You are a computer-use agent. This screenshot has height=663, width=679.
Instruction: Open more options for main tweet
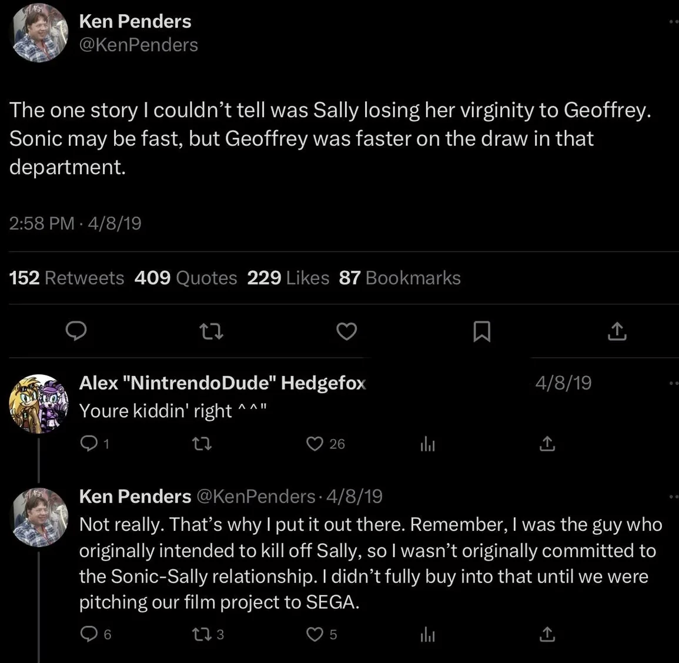(x=673, y=22)
